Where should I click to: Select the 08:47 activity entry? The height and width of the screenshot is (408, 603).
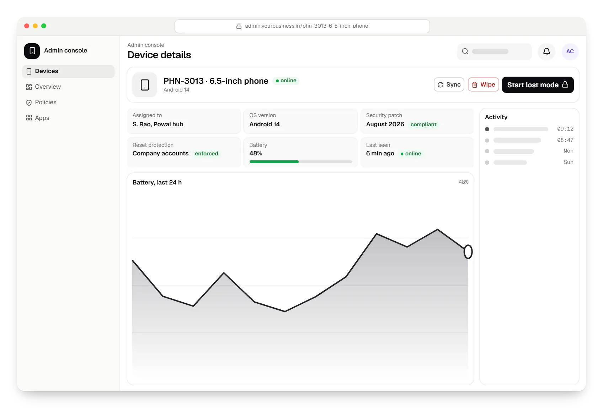click(529, 140)
